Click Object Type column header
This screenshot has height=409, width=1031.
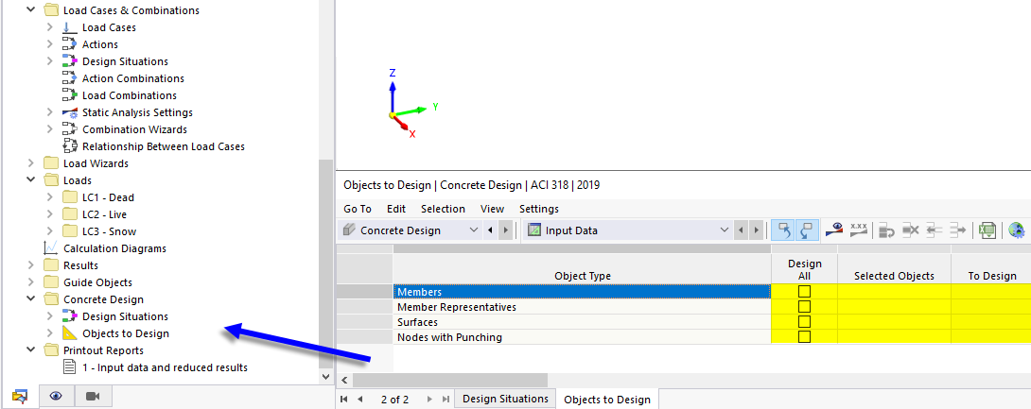582,276
